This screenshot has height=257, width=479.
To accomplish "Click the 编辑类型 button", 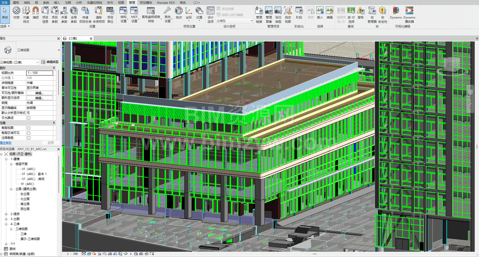I will (50, 62).
